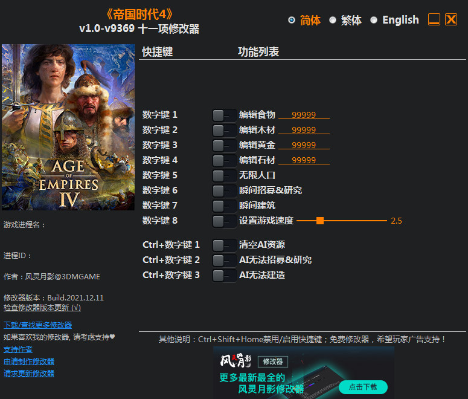Screen dimensions: 468x399
Task: Click the stone value field for 编辑石材
Action: click(x=304, y=160)
